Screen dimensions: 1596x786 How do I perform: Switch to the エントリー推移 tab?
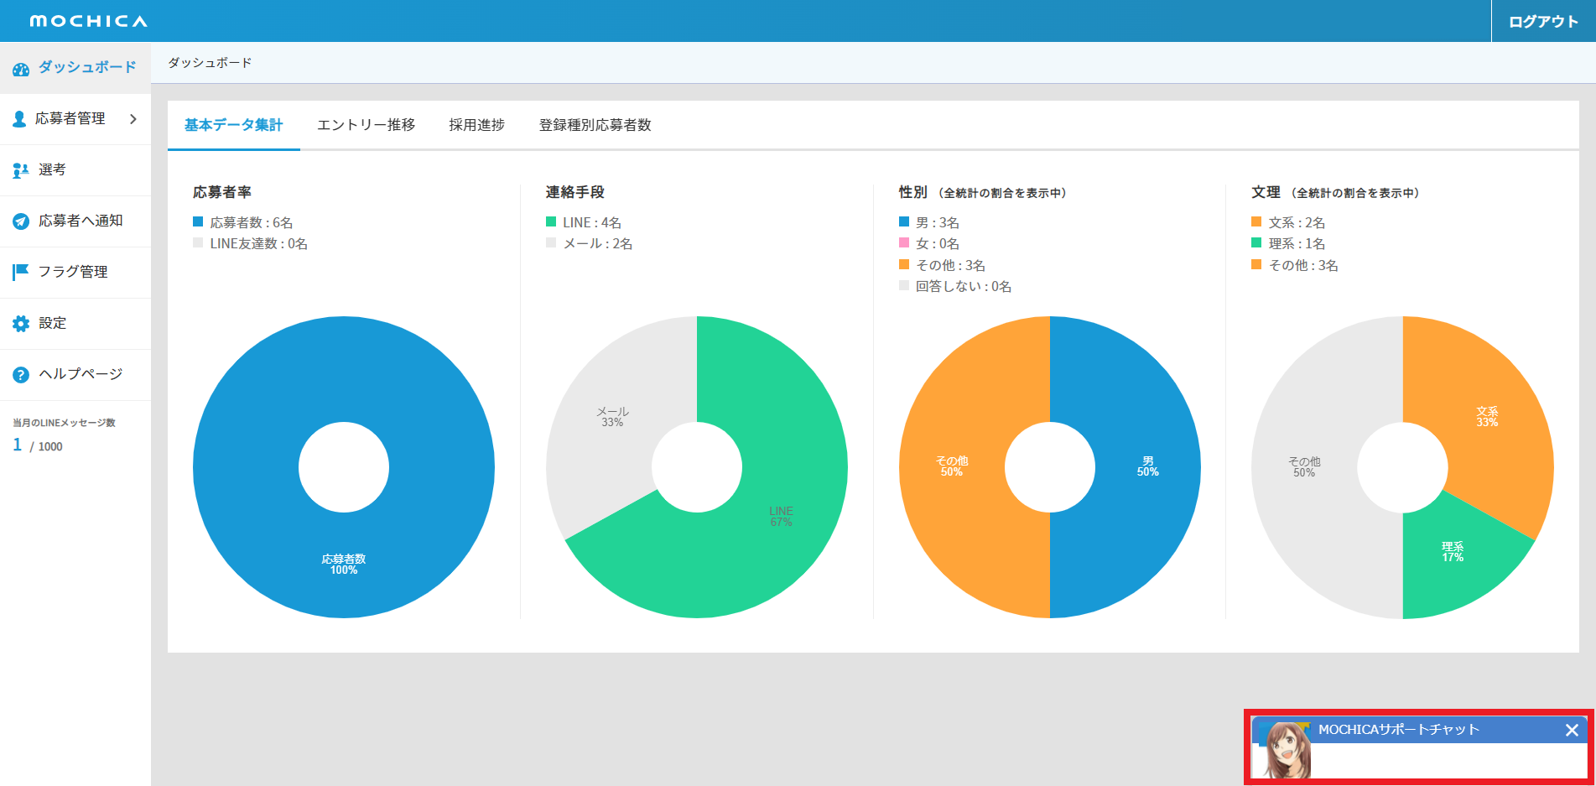[x=366, y=125]
